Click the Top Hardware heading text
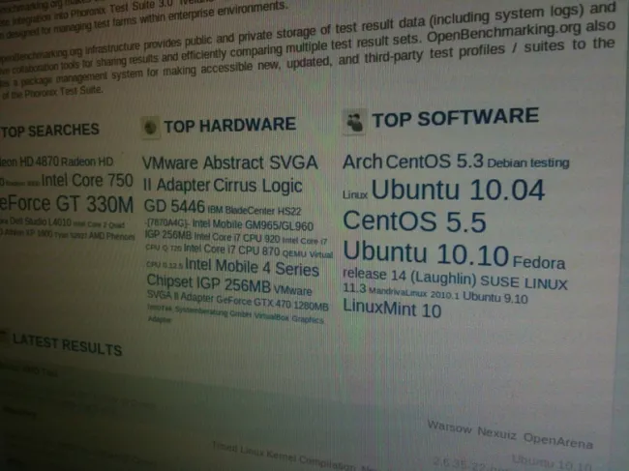Screen dimensions: 629x471 point(230,126)
